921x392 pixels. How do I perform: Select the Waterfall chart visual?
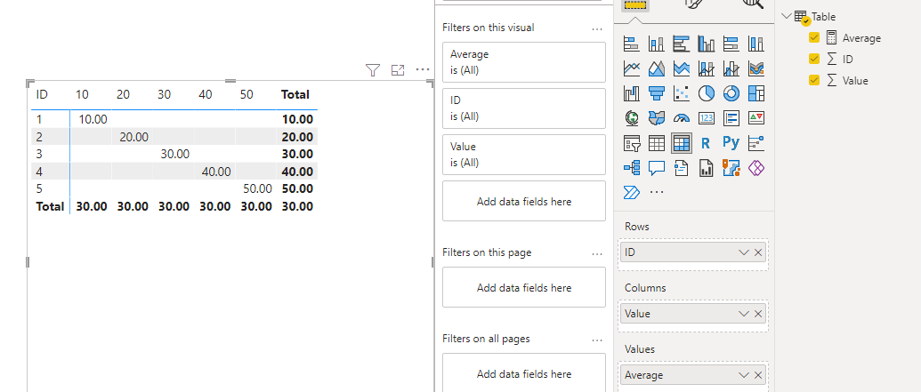coord(632,93)
